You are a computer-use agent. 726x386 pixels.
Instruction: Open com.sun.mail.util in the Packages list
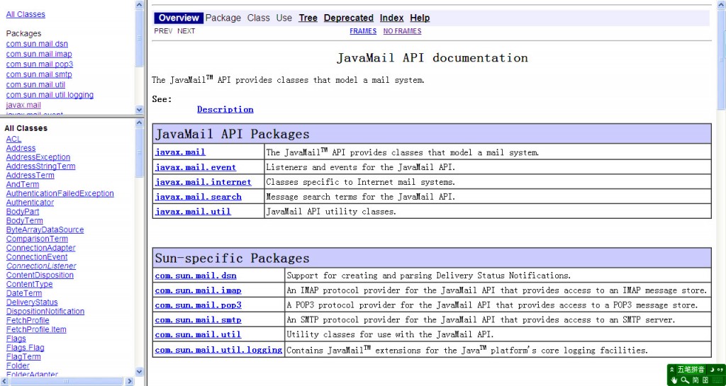point(35,84)
